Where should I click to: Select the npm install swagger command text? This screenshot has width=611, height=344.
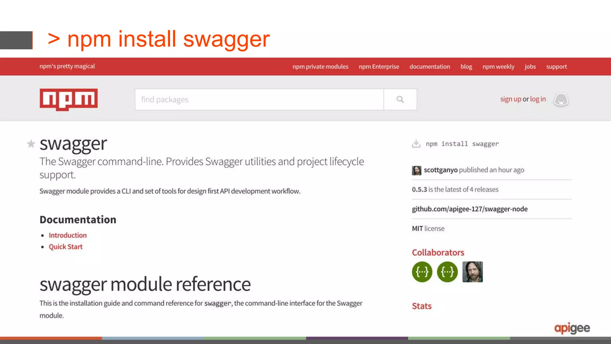coord(462,144)
